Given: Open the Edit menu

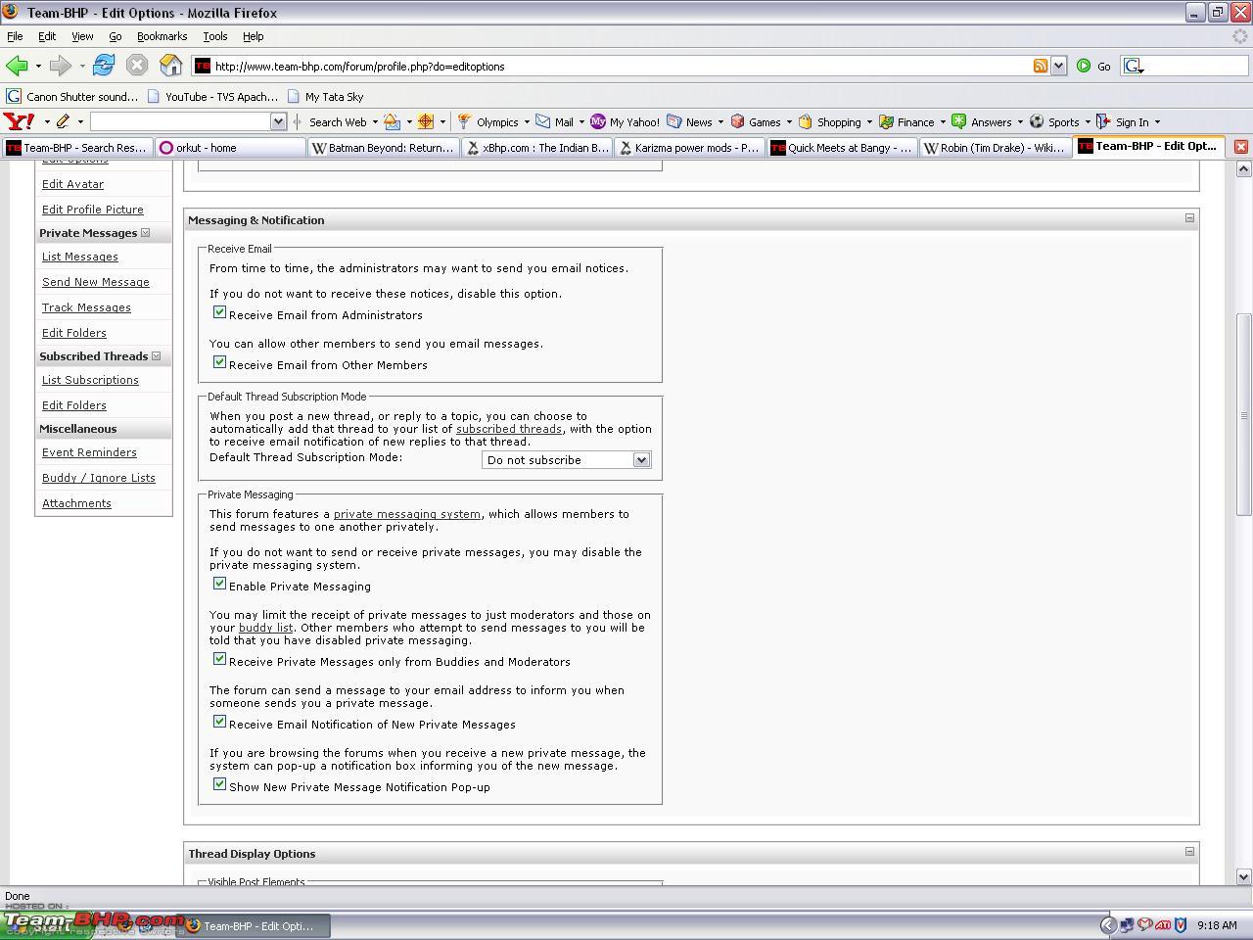Looking at the screenshot, I should (47, 36).
